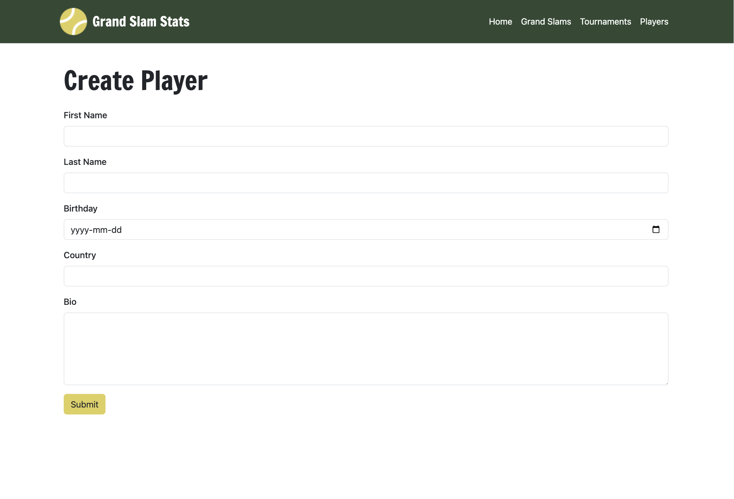Click inside the Bio text area
734x499 pixels.
366,347
